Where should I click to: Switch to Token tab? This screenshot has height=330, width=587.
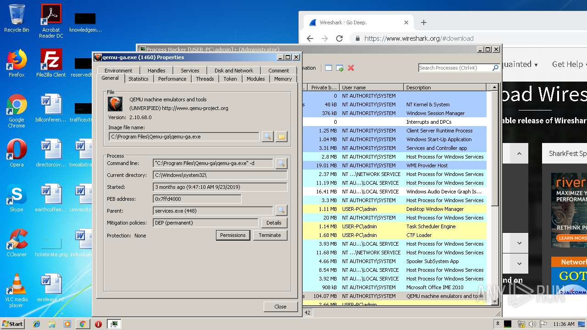pos(230,79)
